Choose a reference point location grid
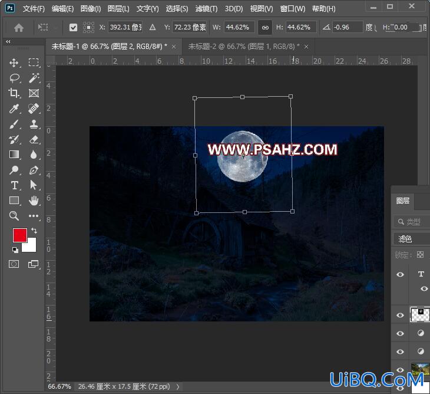The height and width of the screenshot is (394, 430). coord(88,28)
